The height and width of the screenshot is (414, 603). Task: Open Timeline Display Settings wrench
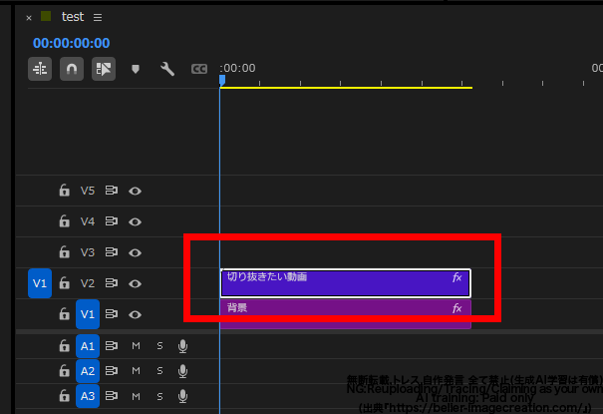click(x=167, y=69)
